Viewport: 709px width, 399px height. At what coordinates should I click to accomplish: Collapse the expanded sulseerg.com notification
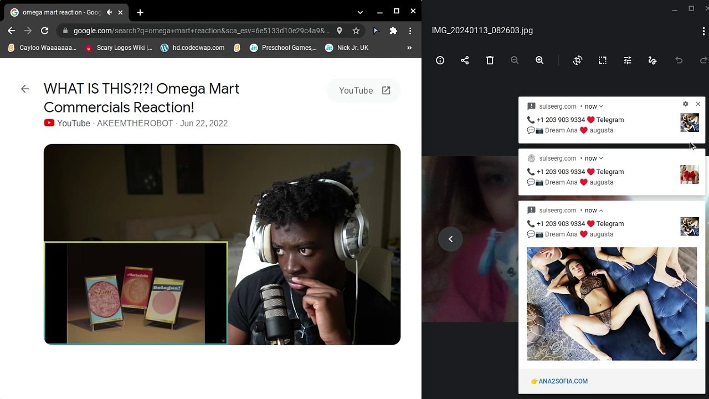601,211
